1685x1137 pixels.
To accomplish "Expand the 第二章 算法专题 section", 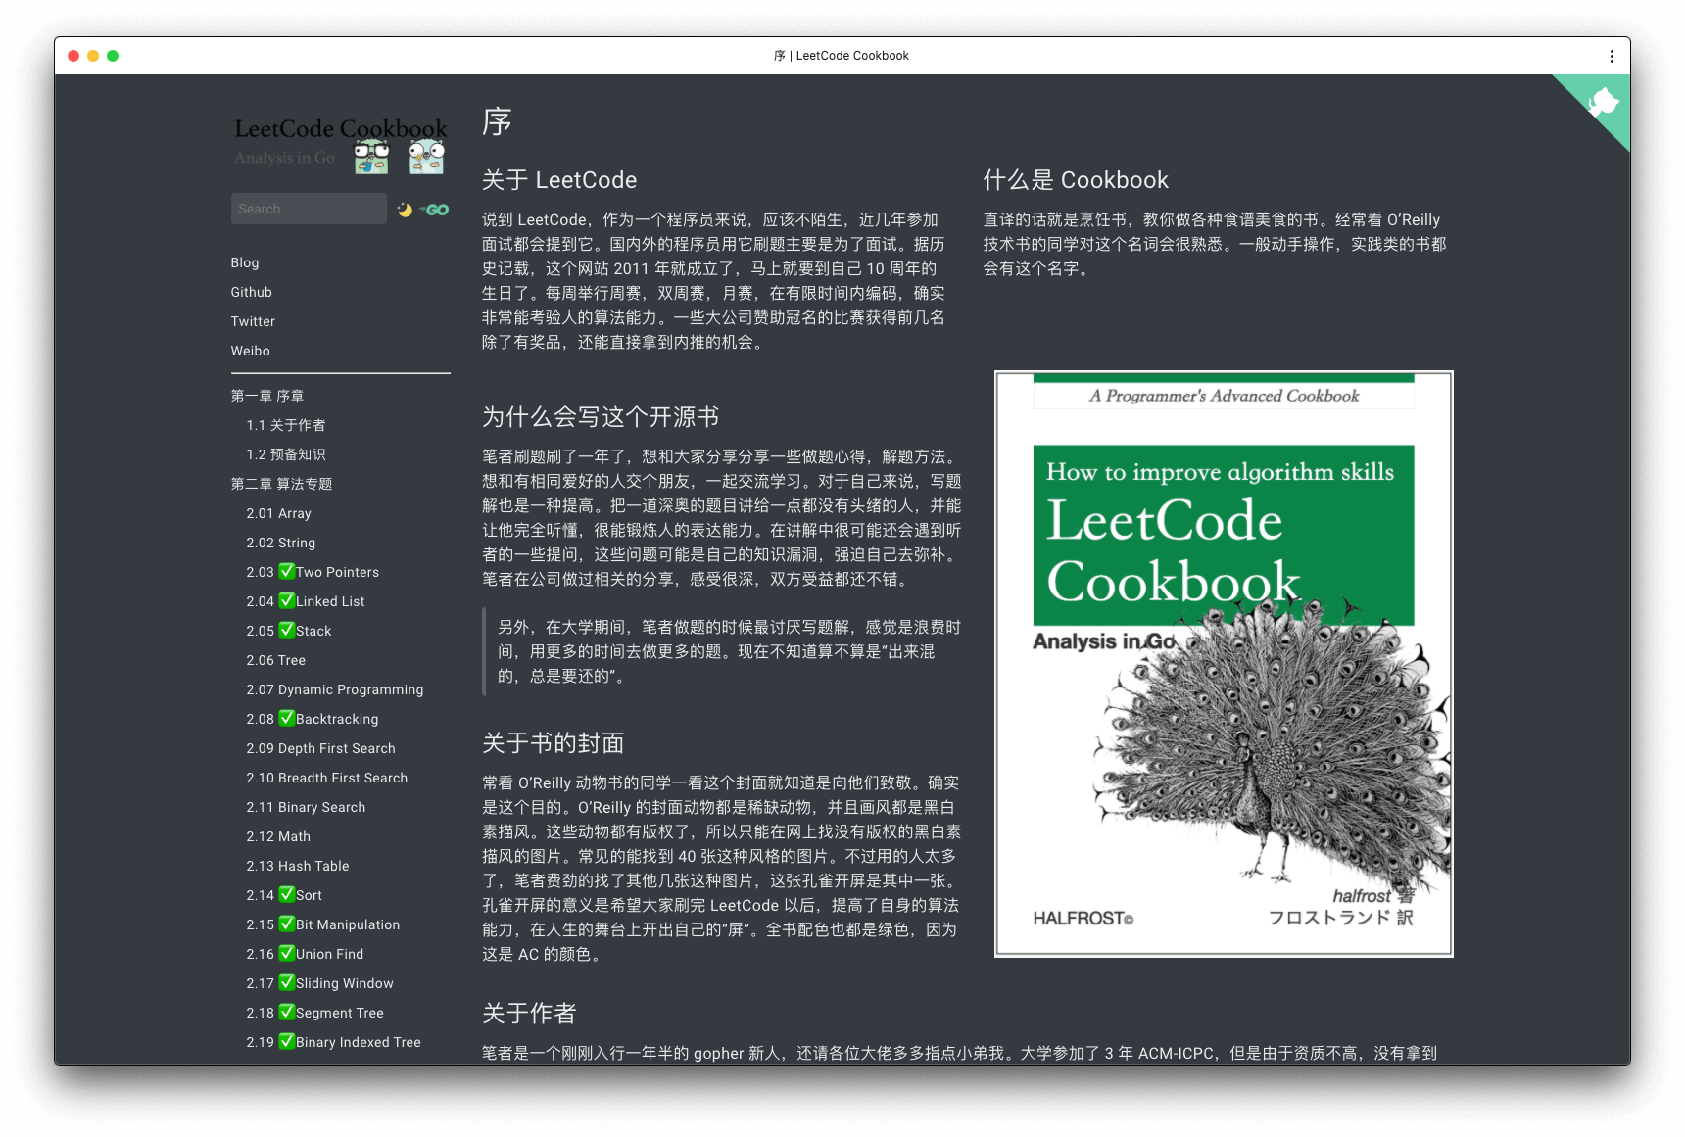I will tap(281, 484).
